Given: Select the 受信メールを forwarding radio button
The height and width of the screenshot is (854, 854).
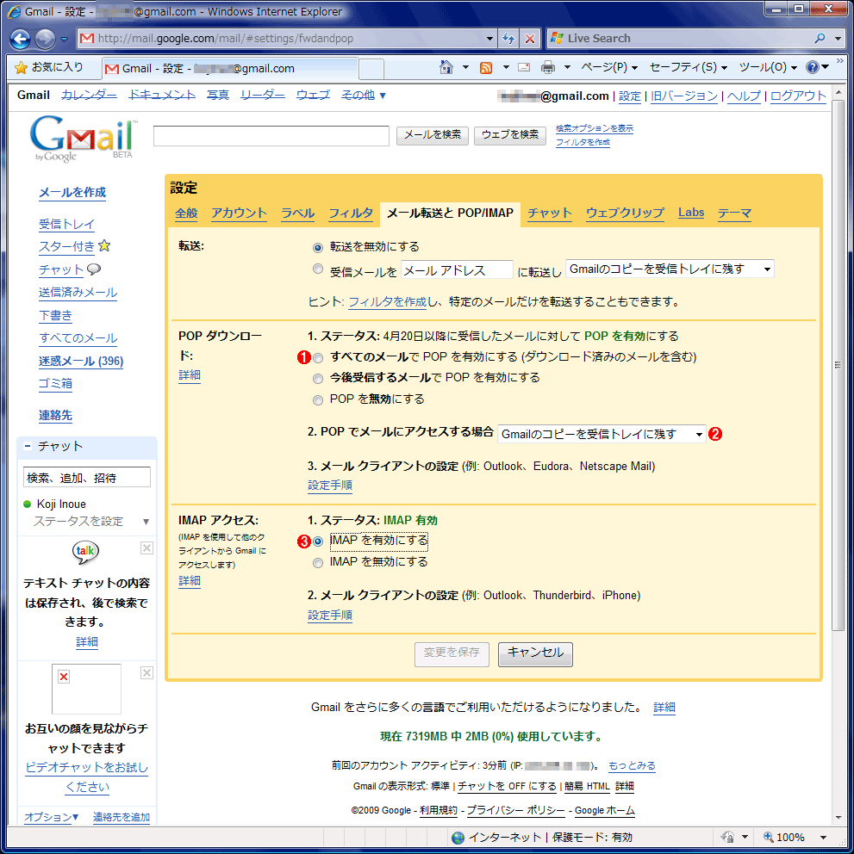Looking at the screenshot, I should pos(318,269).
